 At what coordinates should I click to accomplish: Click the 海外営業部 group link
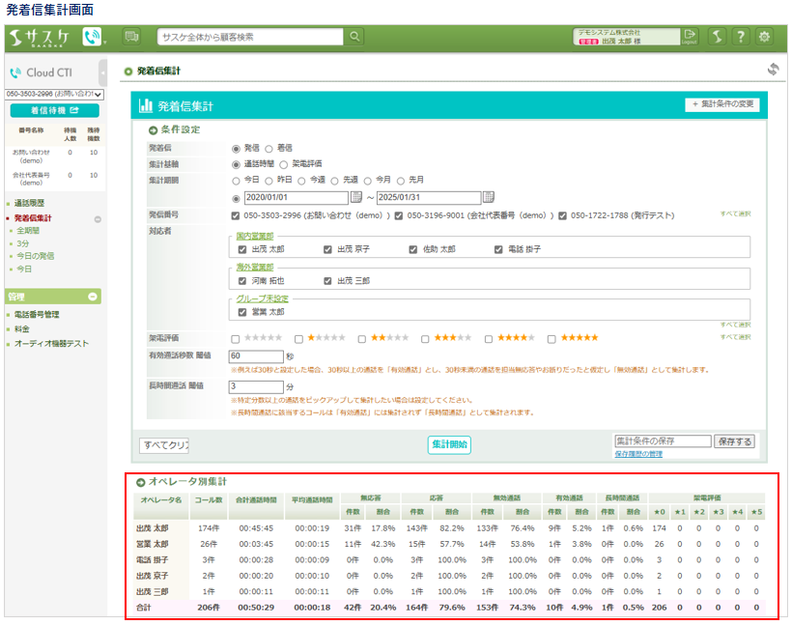tap(255, 268)
